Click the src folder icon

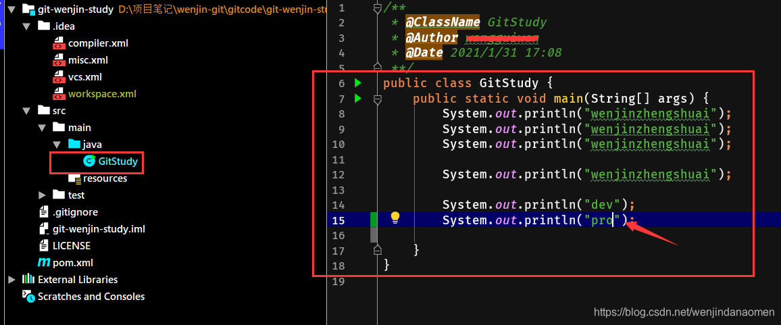[44, 110]
